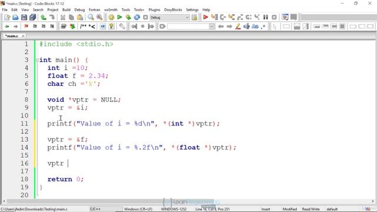The height and width of the screenshot is (212, 377).
Task: Step out of the function in debugger
Action: [240, 17]
